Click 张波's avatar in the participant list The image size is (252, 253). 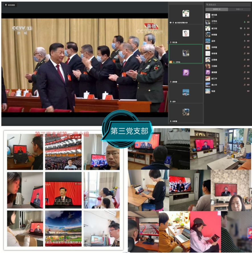pyautogui.click(x=208, y=91)
